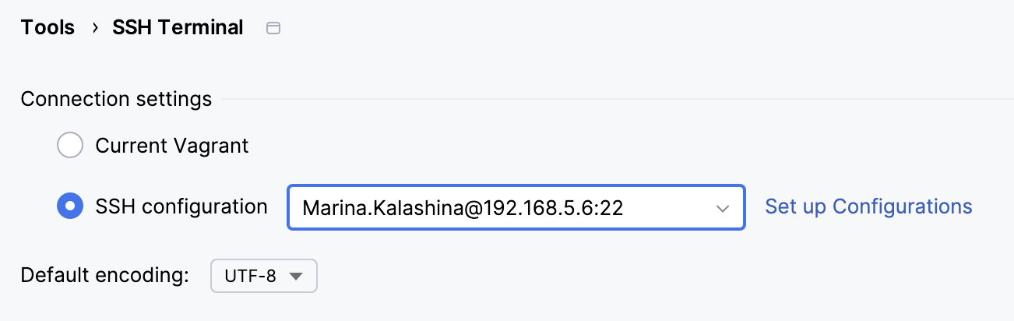Image resolution: width=1014 pixels, height=321 pixels.
Task: Open the SSH configuration combo box
Action: [516, 207]
